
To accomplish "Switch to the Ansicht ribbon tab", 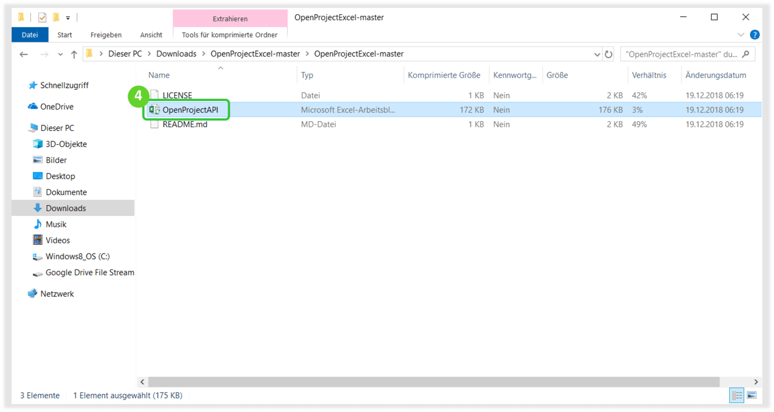I will click(151, 35).
